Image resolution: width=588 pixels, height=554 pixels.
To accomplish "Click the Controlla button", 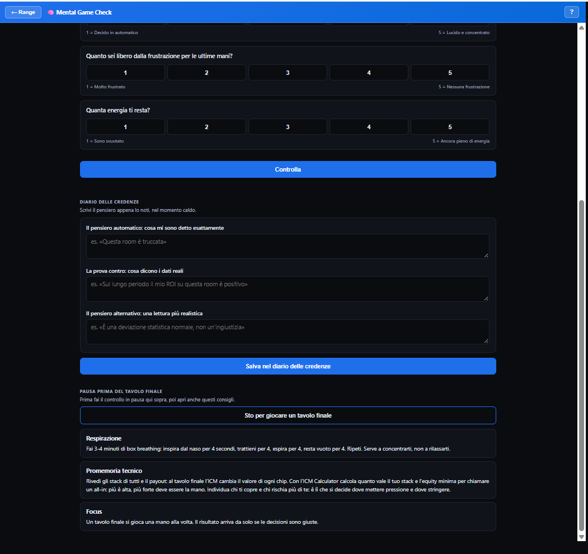I will 288,169.
